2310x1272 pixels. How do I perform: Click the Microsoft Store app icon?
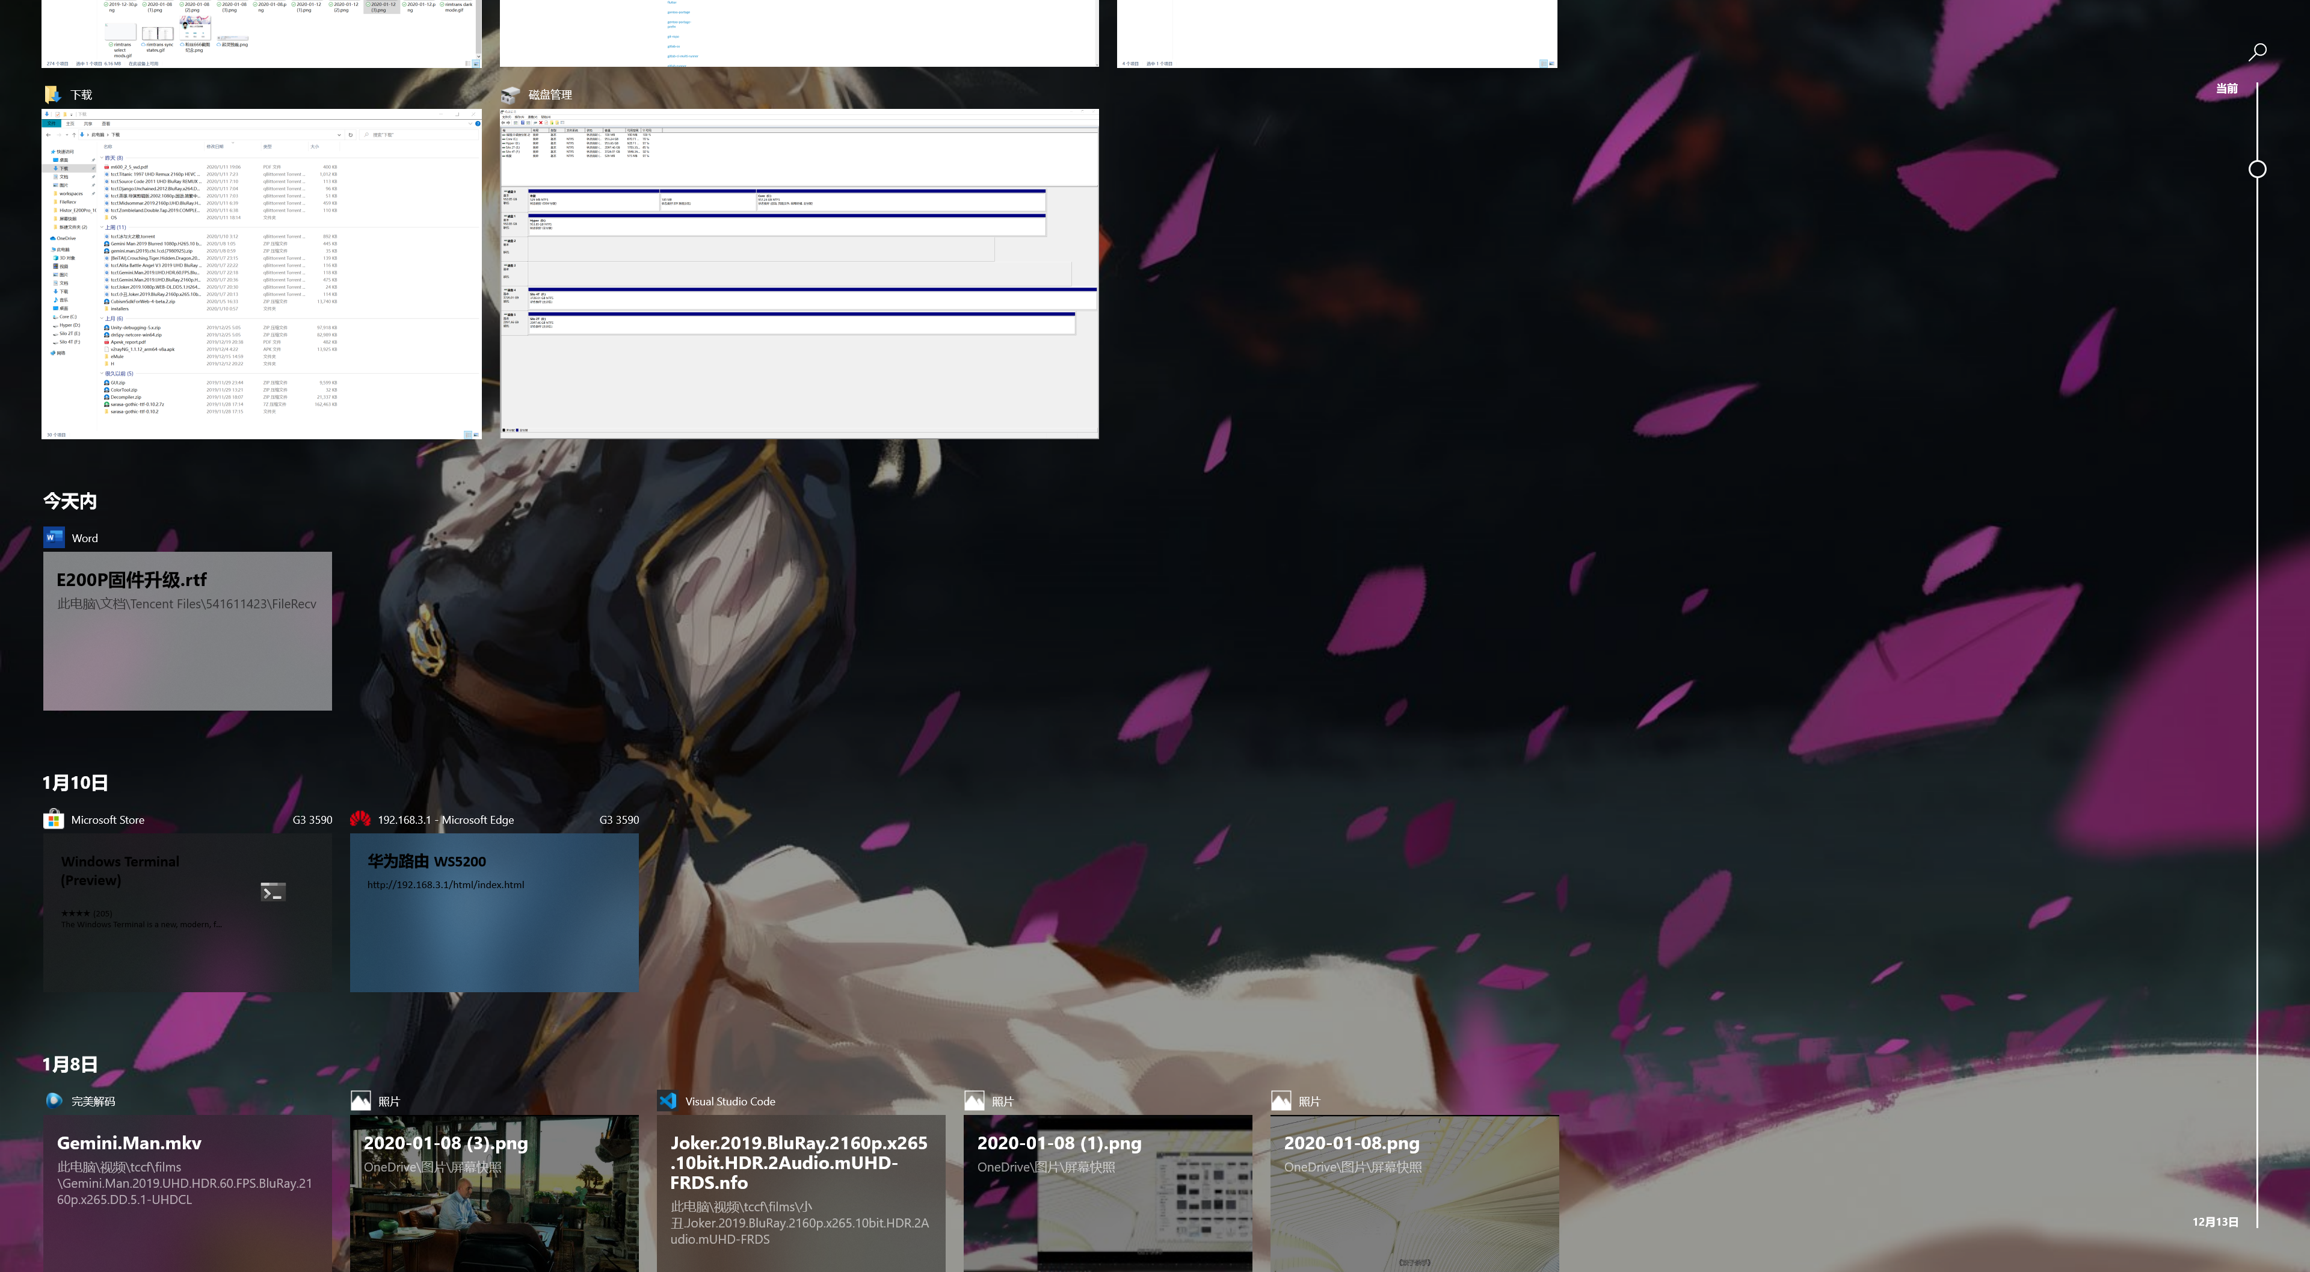coord(54,819)
